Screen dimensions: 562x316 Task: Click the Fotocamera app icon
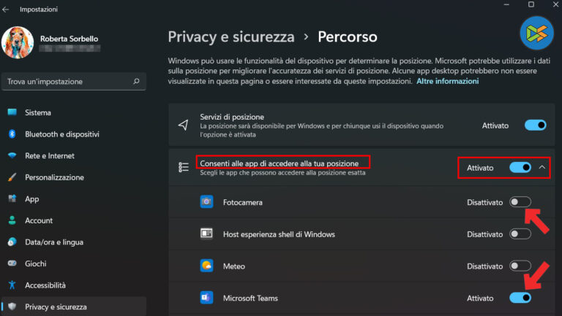point(207,202)
